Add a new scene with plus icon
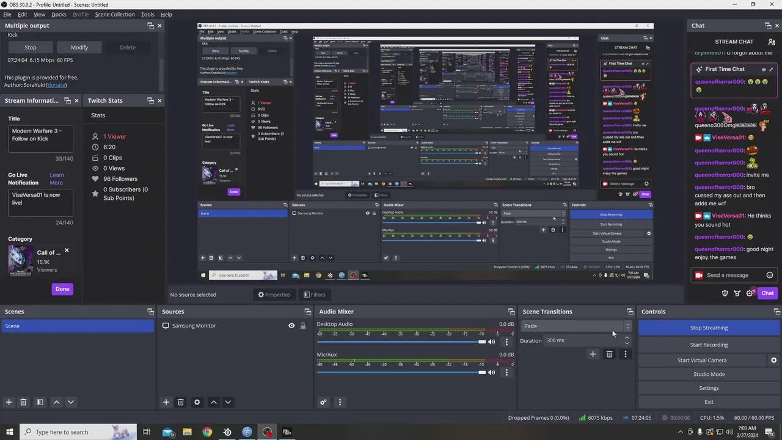The width and height of the screenshot is (782, 440). click(x=9, y=402)
